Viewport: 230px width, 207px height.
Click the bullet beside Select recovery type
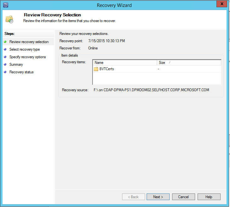pos(5,49)
